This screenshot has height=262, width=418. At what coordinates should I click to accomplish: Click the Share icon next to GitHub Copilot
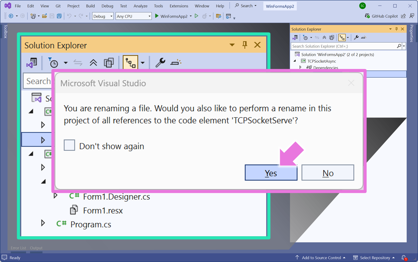click(403, 16)
